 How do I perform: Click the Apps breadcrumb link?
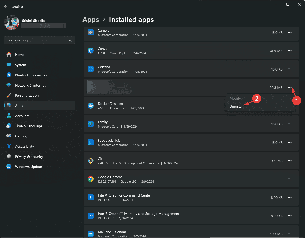(91, 19)
